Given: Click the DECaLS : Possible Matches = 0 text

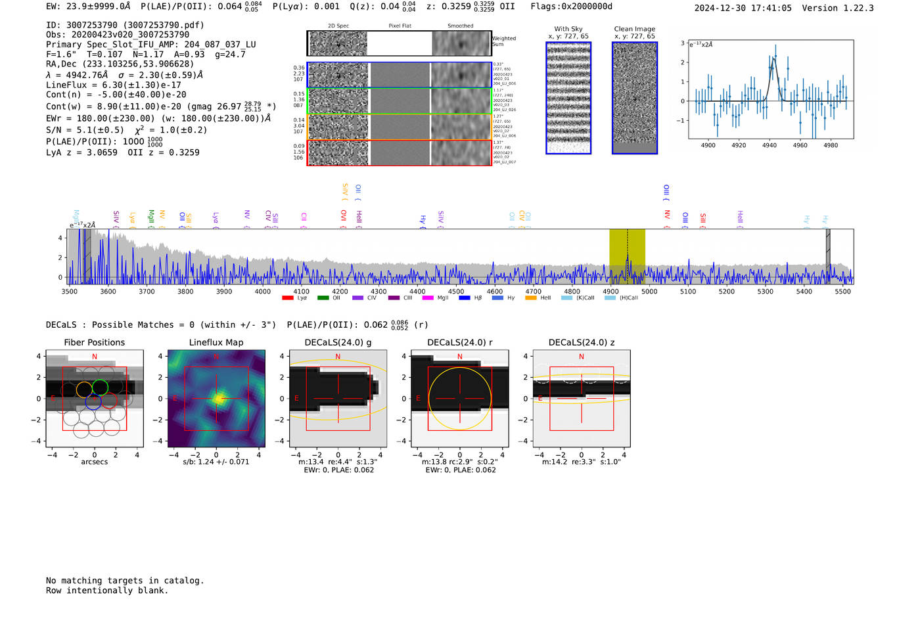Looking at the screenshot, I should pos(161,324).
